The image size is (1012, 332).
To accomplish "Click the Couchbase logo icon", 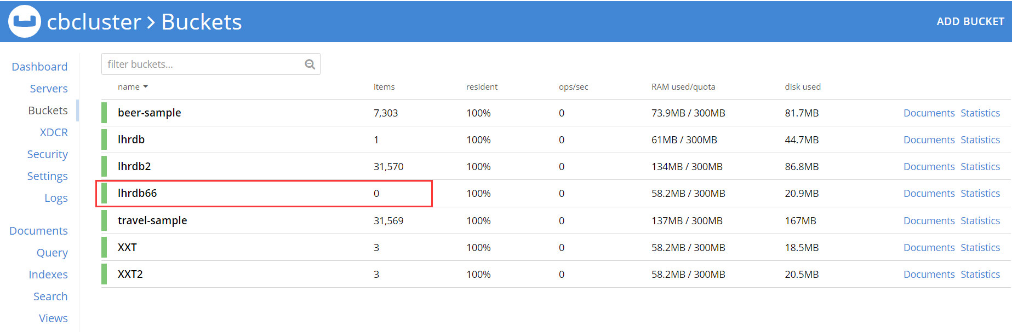I will 25,21.
